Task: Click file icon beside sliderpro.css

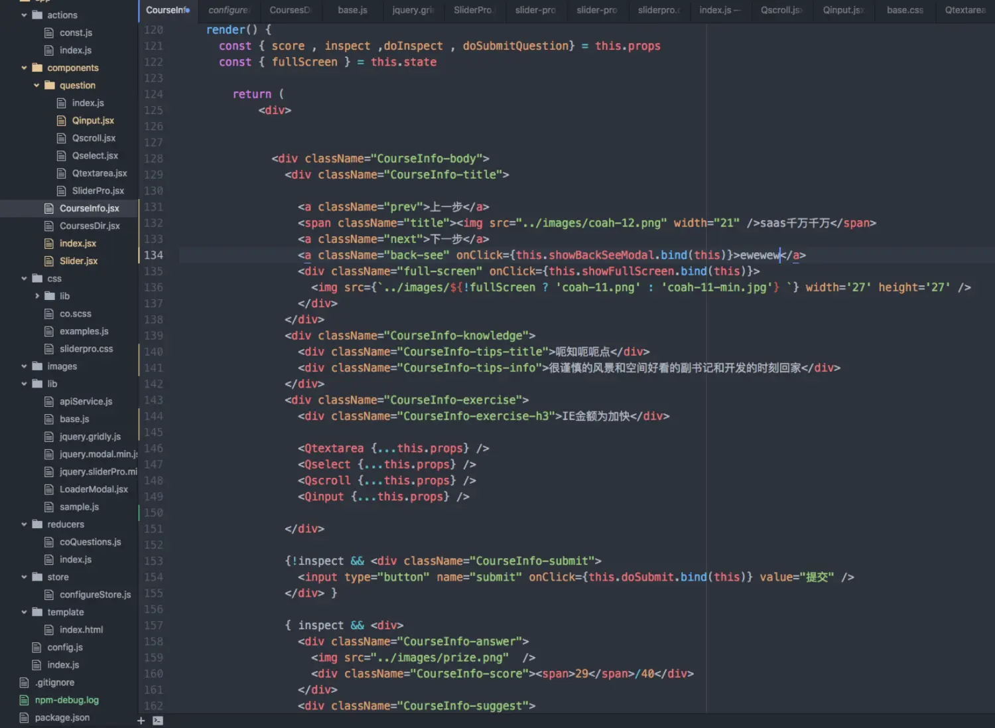Action: click(x=49, y=348)
